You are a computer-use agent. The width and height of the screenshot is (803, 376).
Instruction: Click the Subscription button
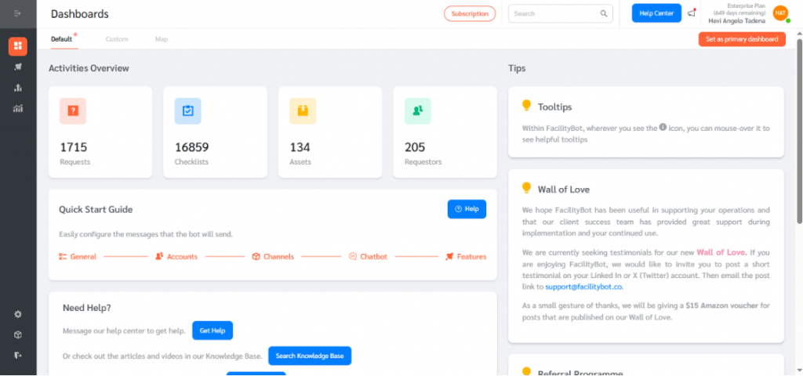coord(470,14)
